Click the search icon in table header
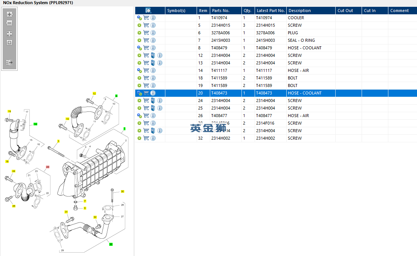 pyautogui.click(x=148, y=11)
